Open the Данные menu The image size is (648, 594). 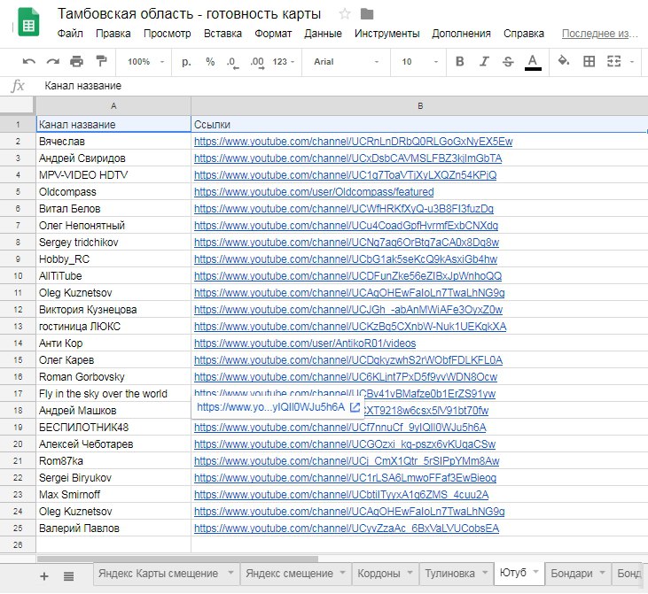coord(323,34)
